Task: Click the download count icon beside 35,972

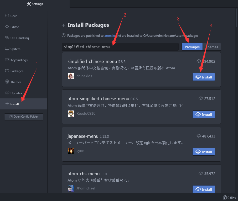Action: (201, 173)
